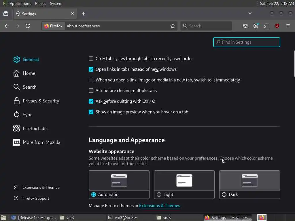Viewport: 295px width, 221px height.
Task: Close the Settings tab
Action: pos(73,14)
